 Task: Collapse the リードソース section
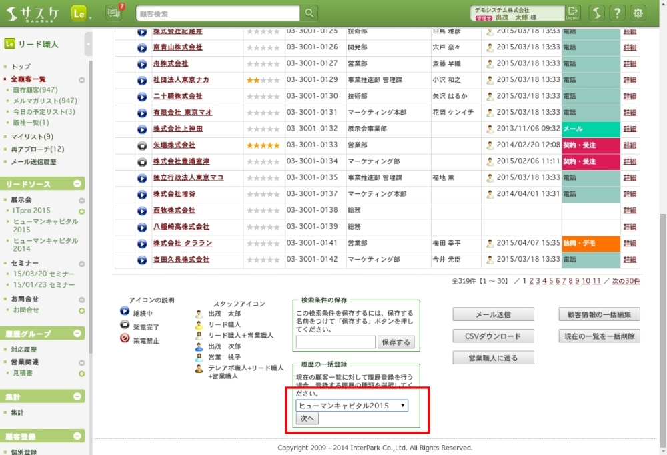[x=77, y=184]
